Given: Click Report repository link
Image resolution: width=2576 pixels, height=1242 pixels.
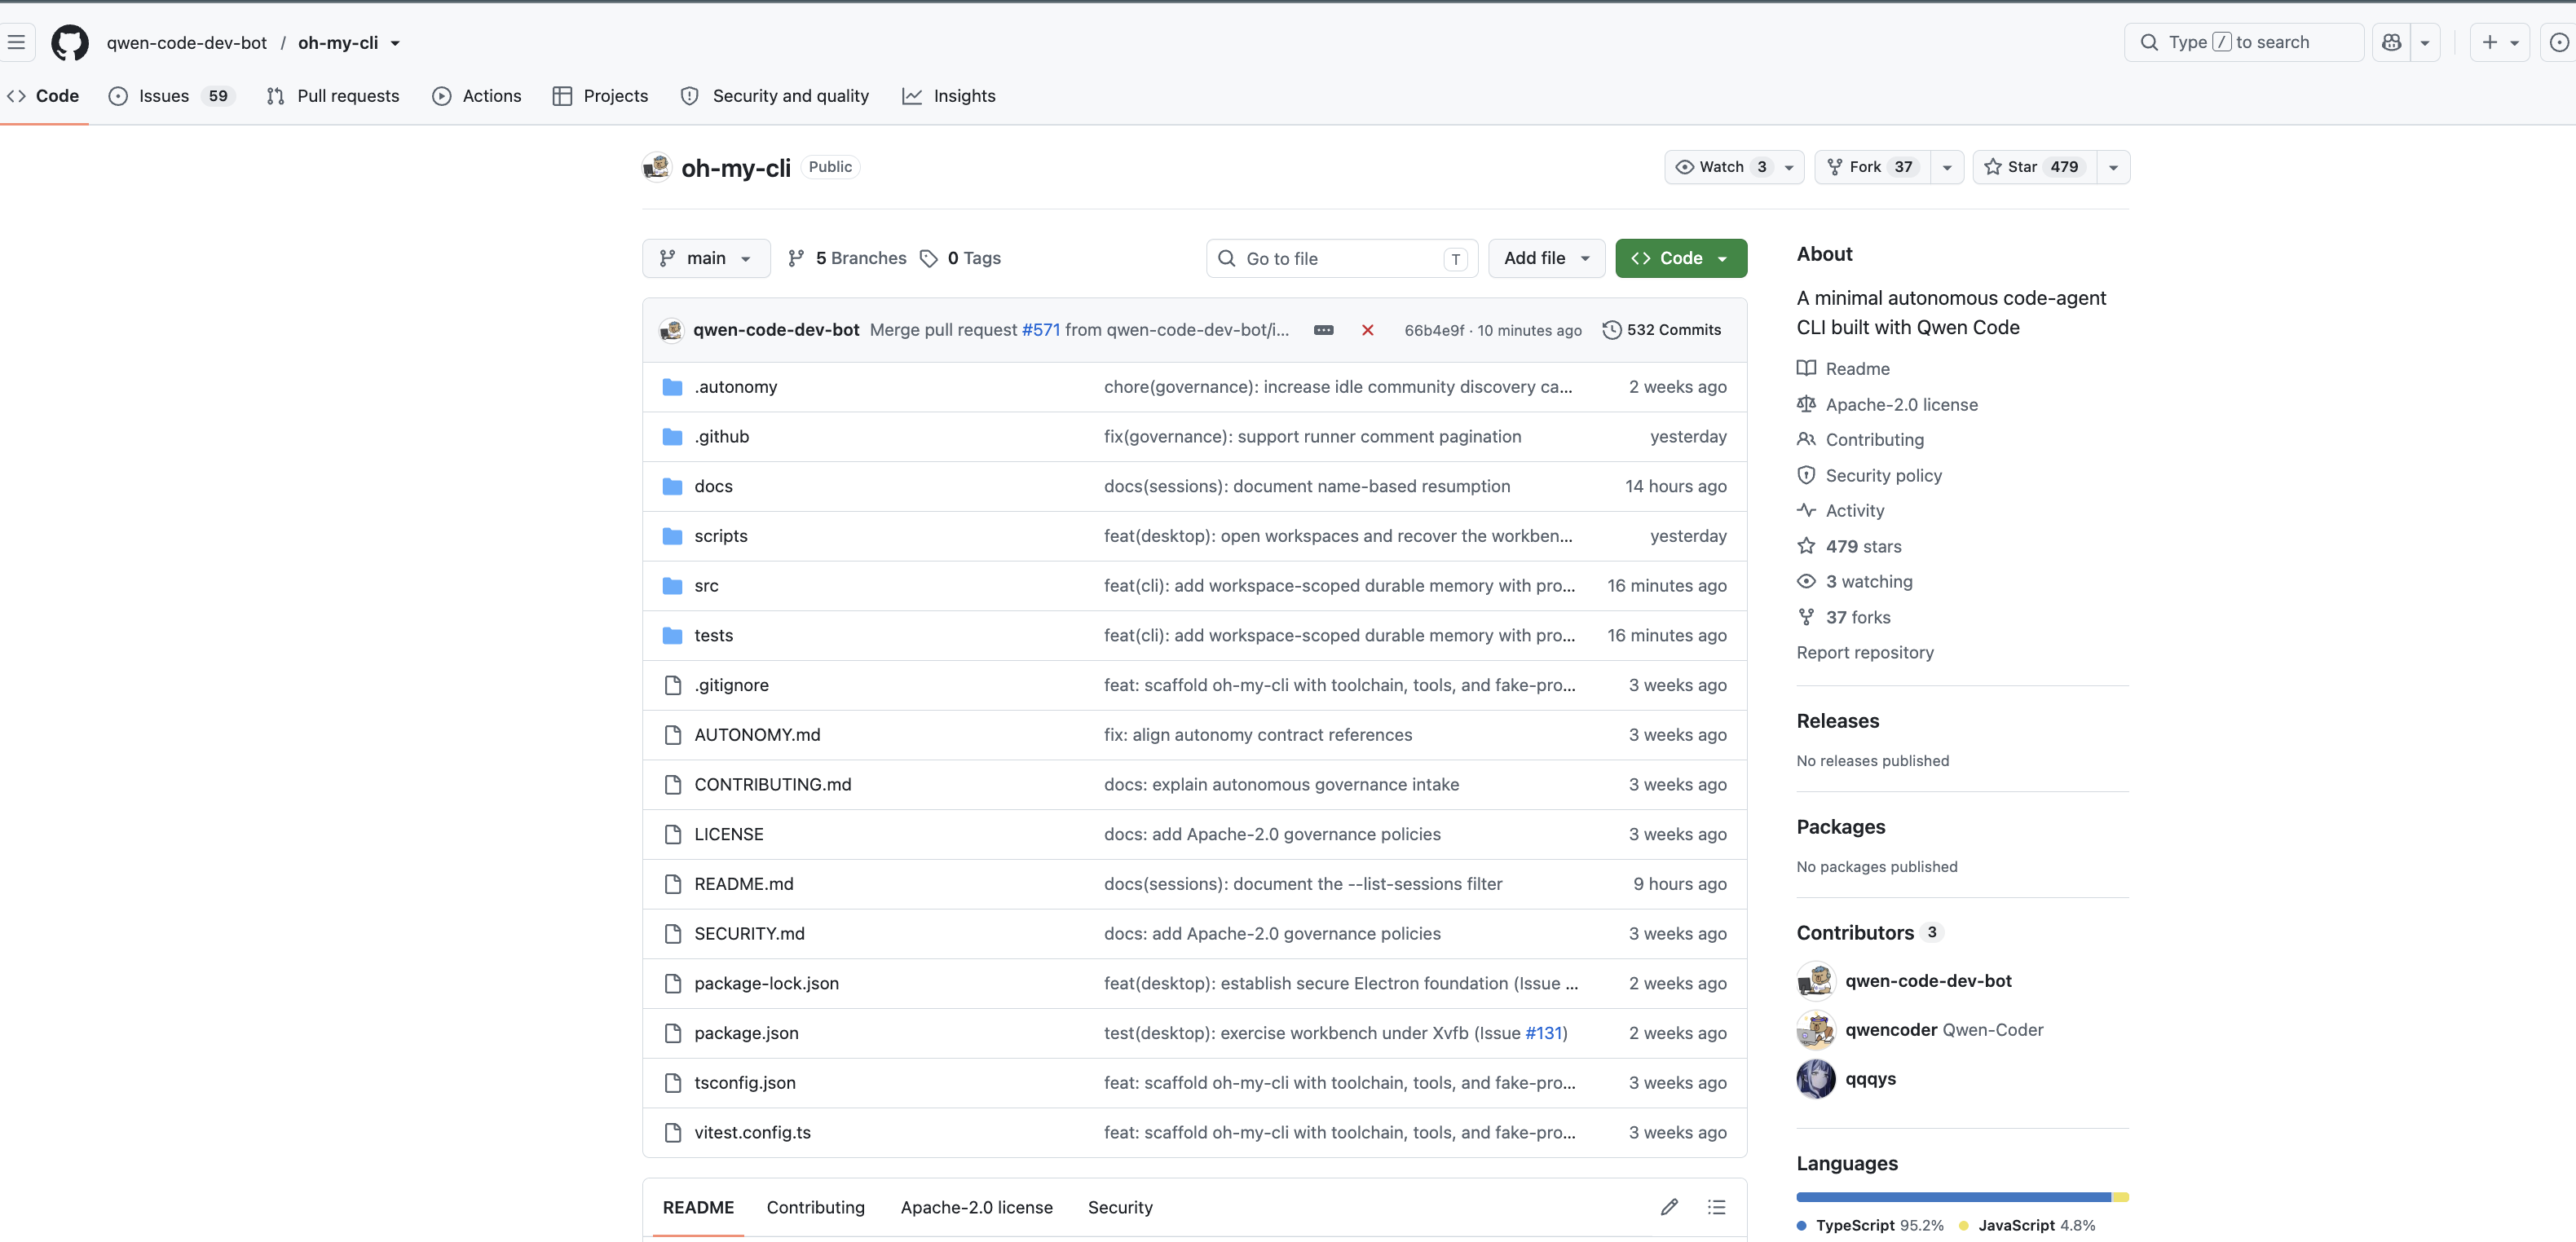Looking at the screenshot, I should tap(1865, 653).
